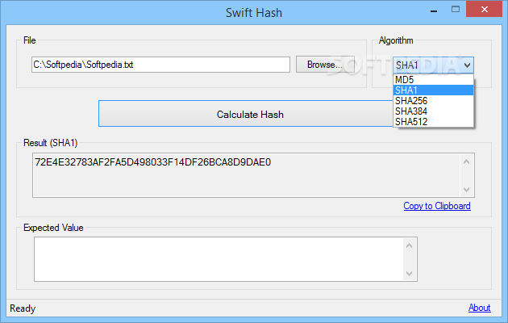This screenshot has height=323, width=508.
Task: Click the Result box scroll up arrow
Action: pos(467,161)
